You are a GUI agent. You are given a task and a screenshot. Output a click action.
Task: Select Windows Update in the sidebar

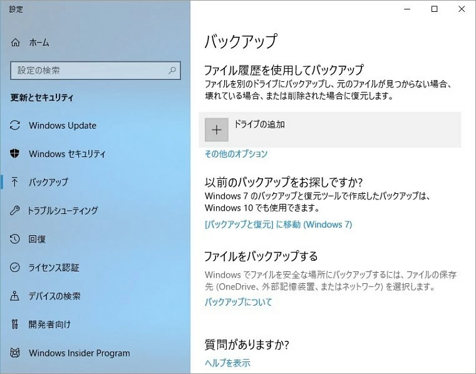pyautogui.click(x=63, y=125)
